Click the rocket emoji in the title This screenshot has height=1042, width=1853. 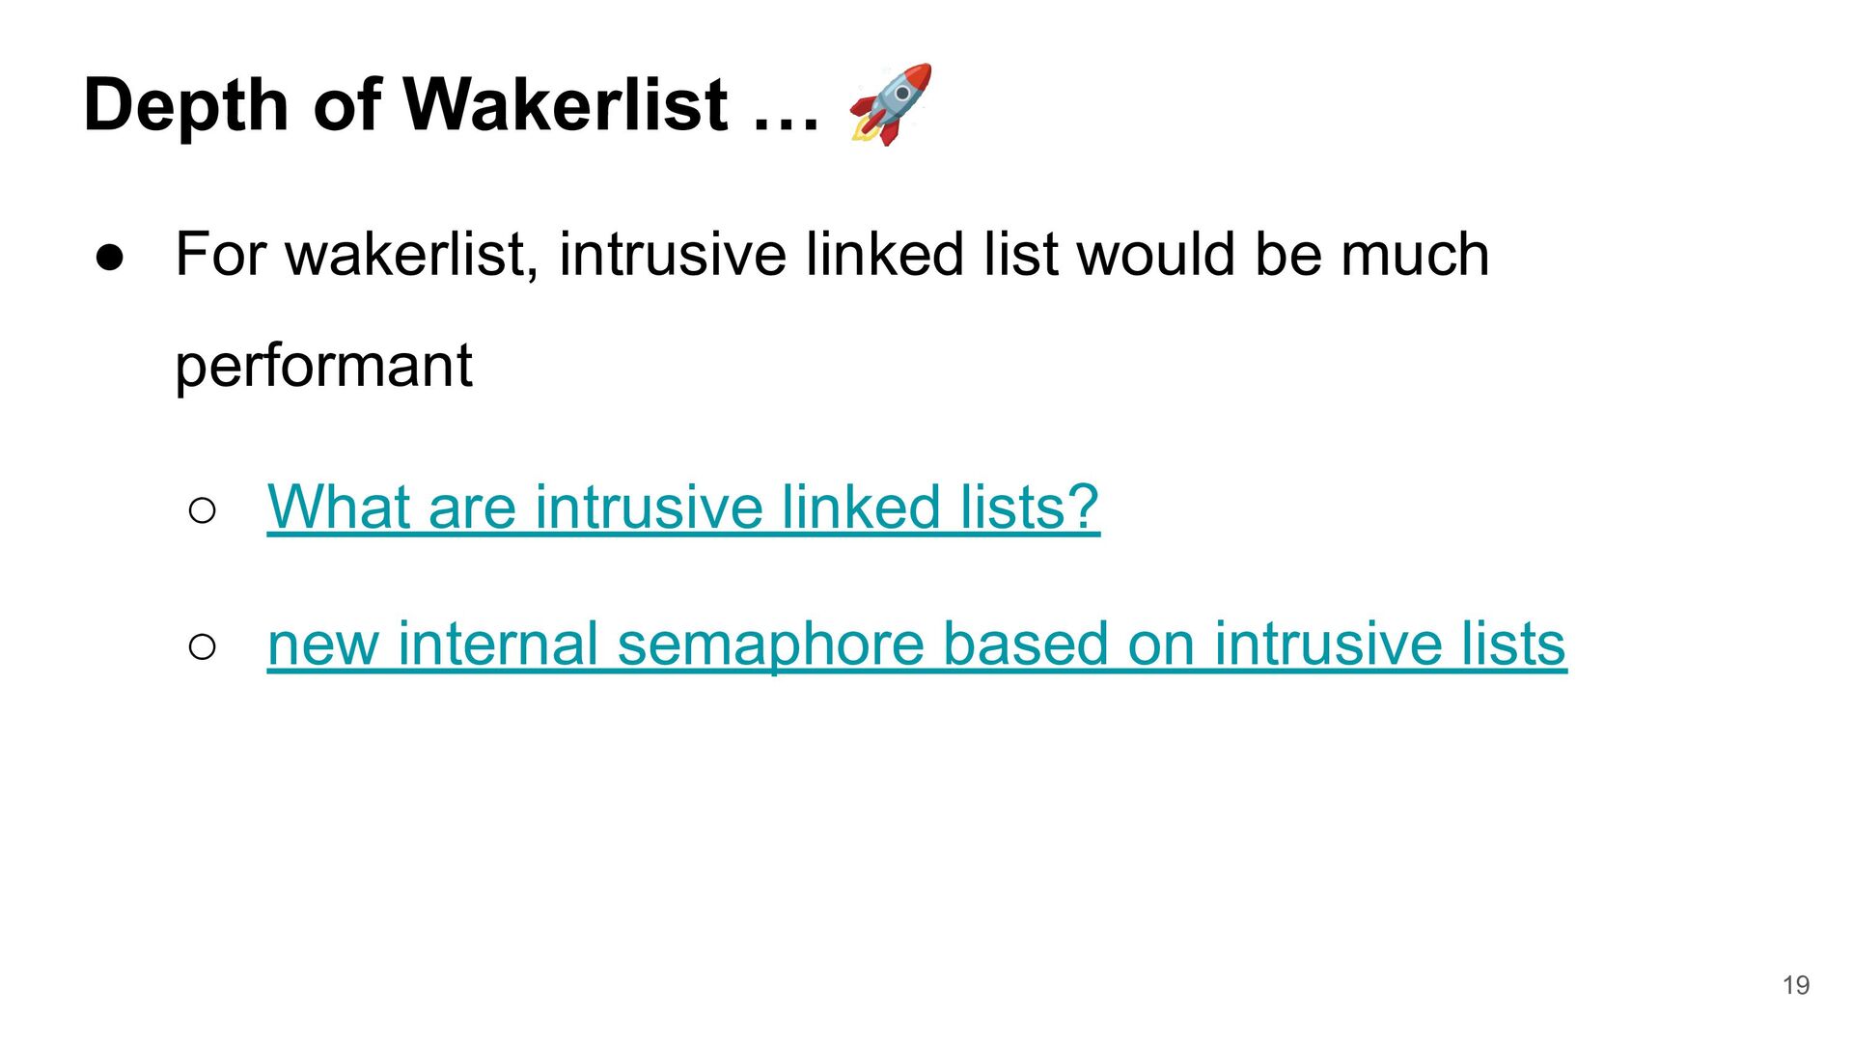(x=890, y=104)
